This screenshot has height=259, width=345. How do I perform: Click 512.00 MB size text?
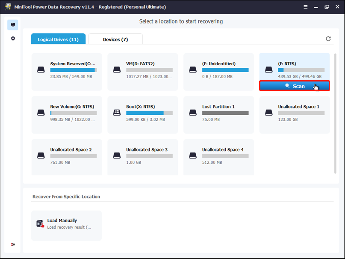[212, 163]
